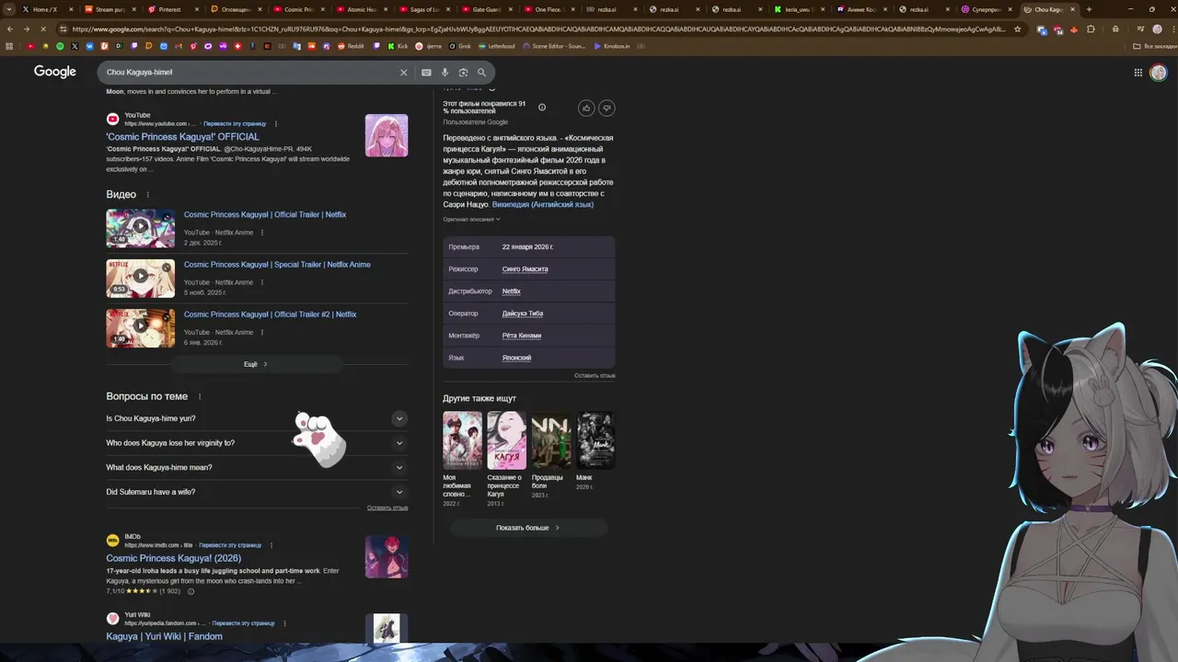Open Моя любимая словно... related poster
The height and width of the screenshot is (662, 1178).
click(462, 439)
